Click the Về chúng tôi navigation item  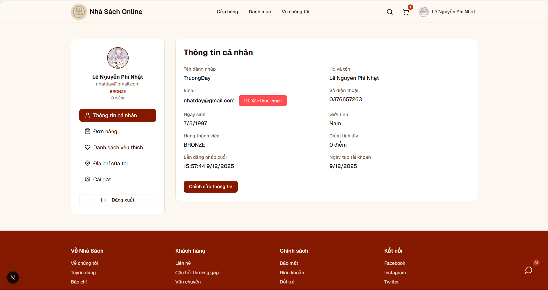tap(295, 12)
